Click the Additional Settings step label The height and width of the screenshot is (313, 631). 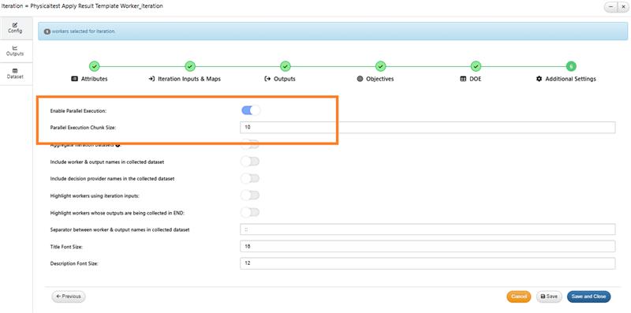coord(566,79)
